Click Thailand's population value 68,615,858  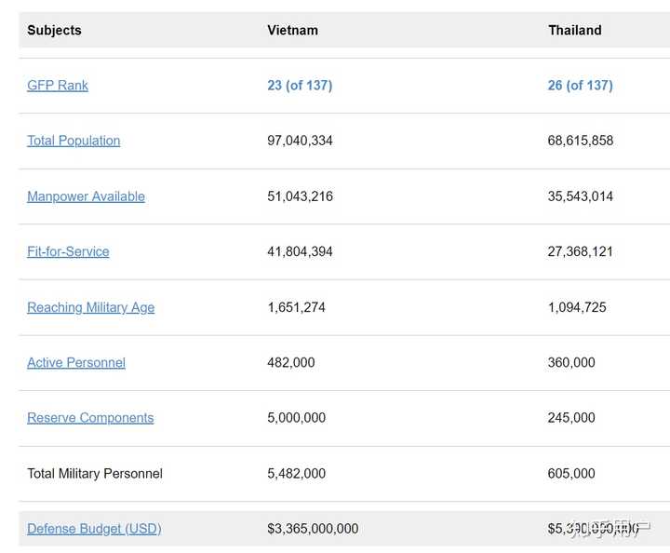pyautogui.click(x=580, y=141)
